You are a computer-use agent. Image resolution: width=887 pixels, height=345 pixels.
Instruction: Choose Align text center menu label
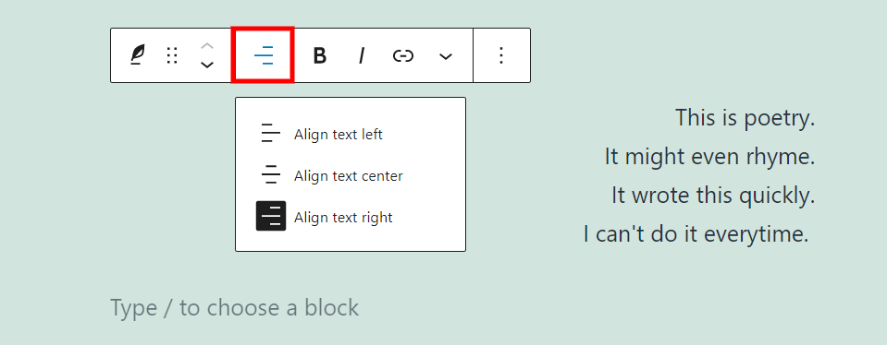349,176
